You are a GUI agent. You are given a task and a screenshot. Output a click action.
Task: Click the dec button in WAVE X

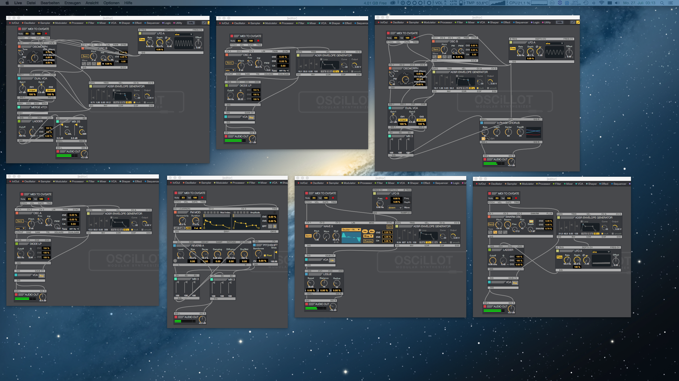click(x=372, y=232)
